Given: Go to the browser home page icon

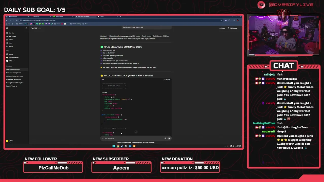Looking at the screenshot, I should 17,20.
